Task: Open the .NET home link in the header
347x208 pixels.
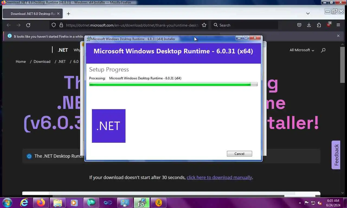Action: [x=63, y=50]
